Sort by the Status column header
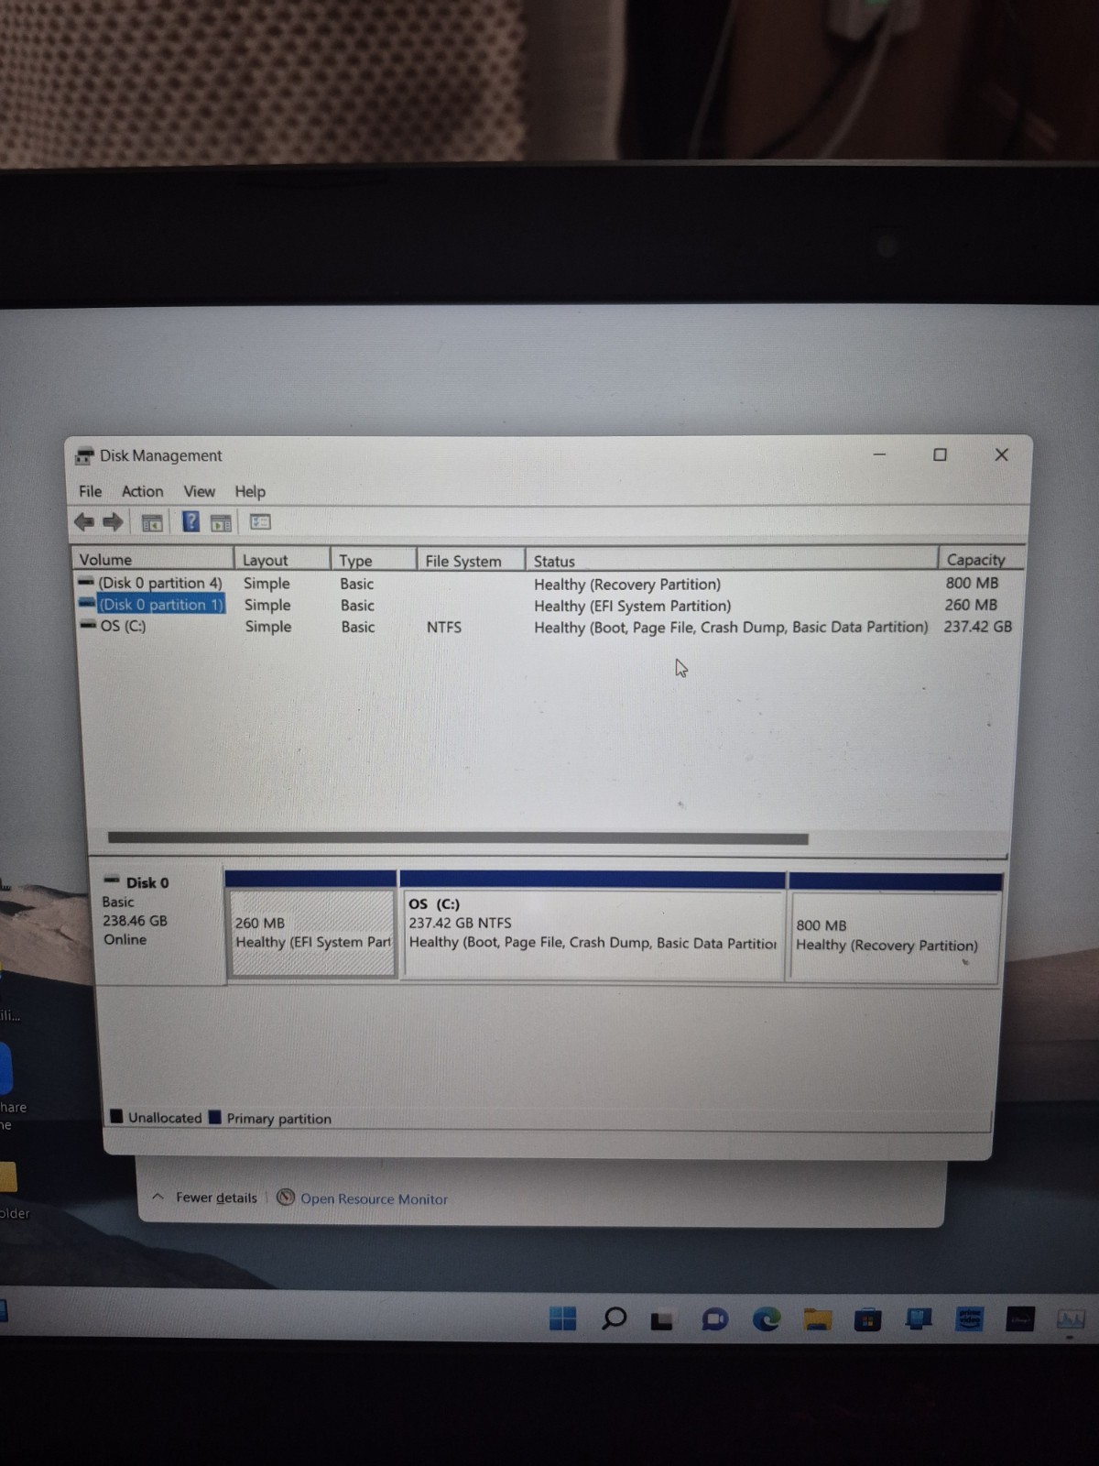This screenshot has width=1099, height=1466. pos(731,561)
